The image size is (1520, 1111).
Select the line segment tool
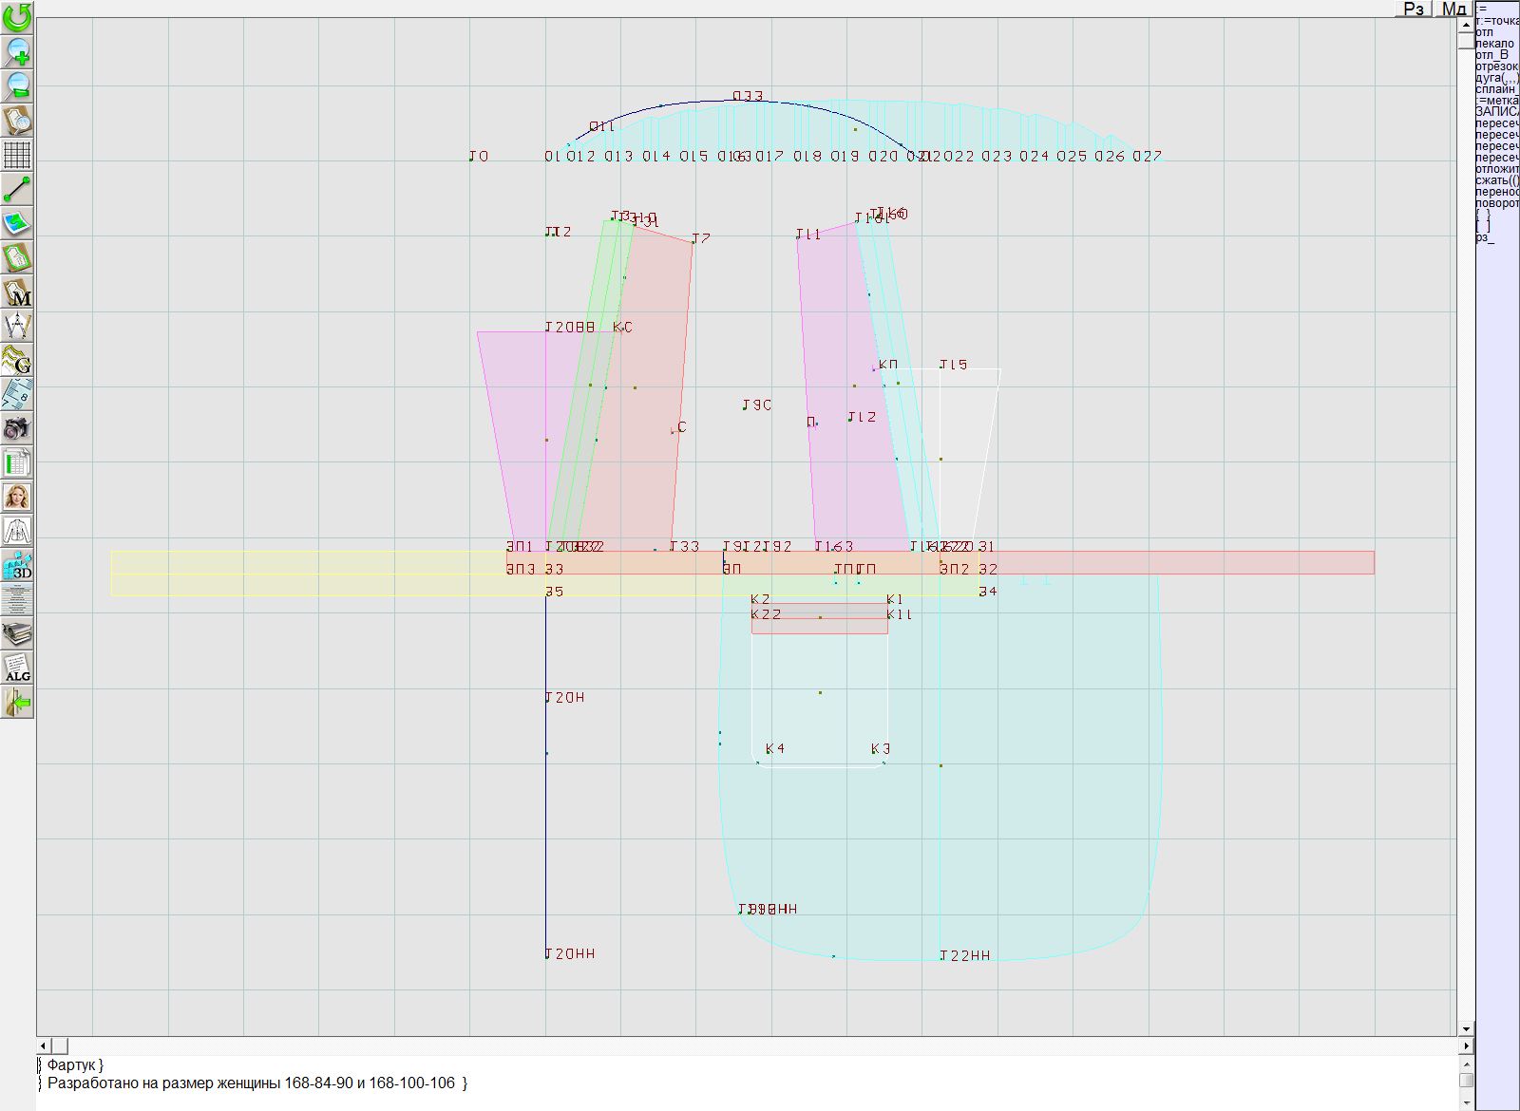point(17,189)
